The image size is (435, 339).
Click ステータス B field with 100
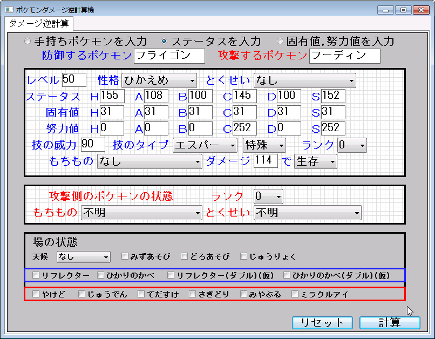(x=200, y=96)
